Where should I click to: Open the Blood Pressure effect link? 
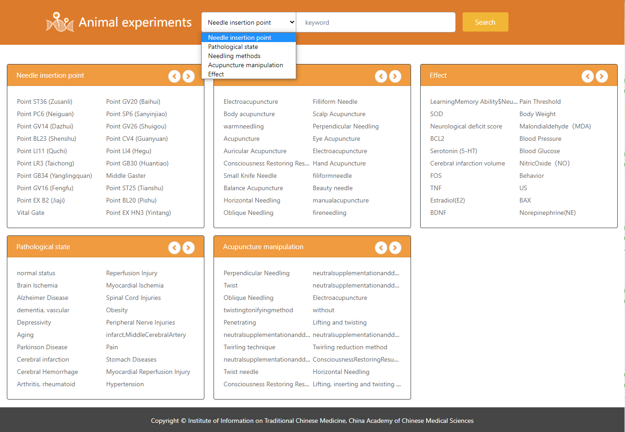click(x=540, y=139)
